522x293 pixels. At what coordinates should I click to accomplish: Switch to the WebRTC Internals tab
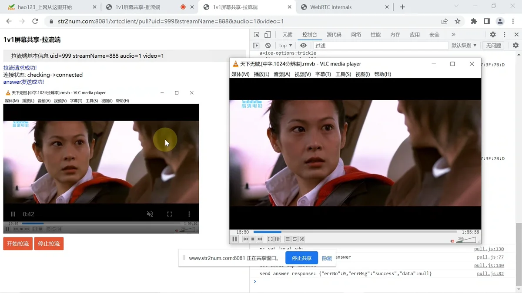click(345, 7)
